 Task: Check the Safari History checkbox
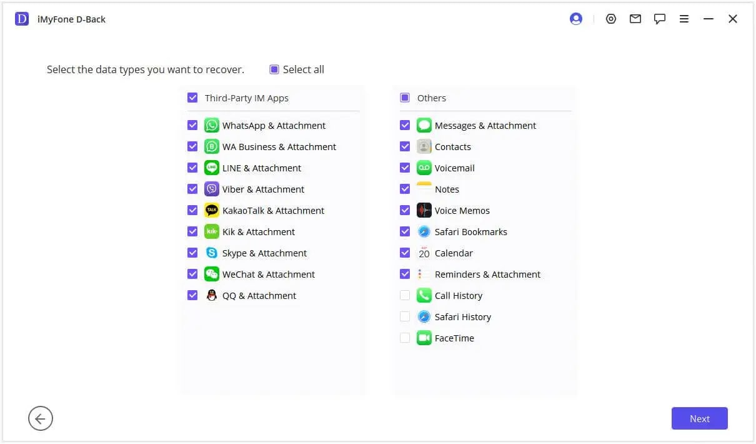[x=405, y=316]
